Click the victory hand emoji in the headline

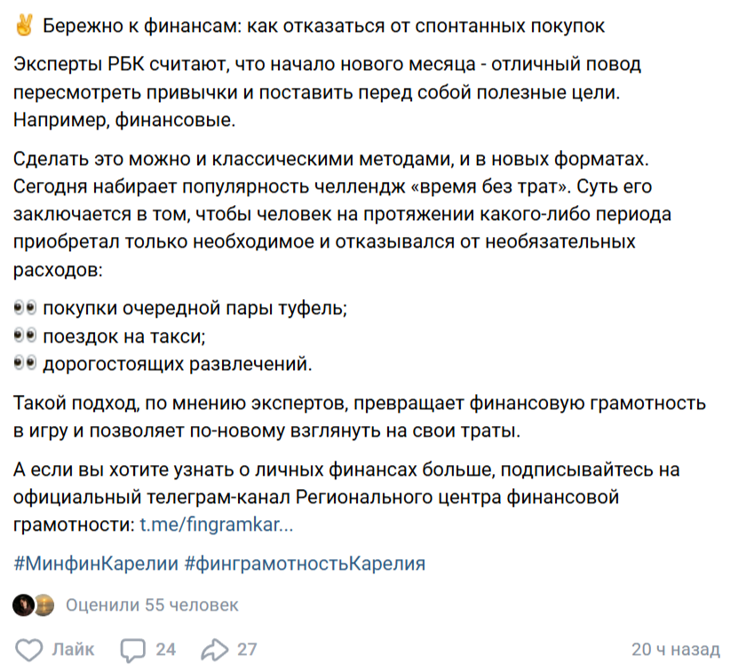(x=25, y=26)
